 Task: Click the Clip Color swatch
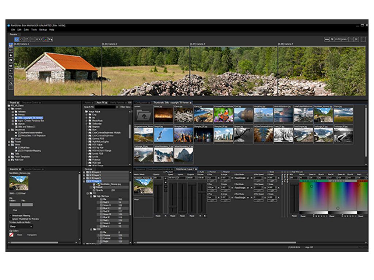pyautogui.click(x=11, y=235)
